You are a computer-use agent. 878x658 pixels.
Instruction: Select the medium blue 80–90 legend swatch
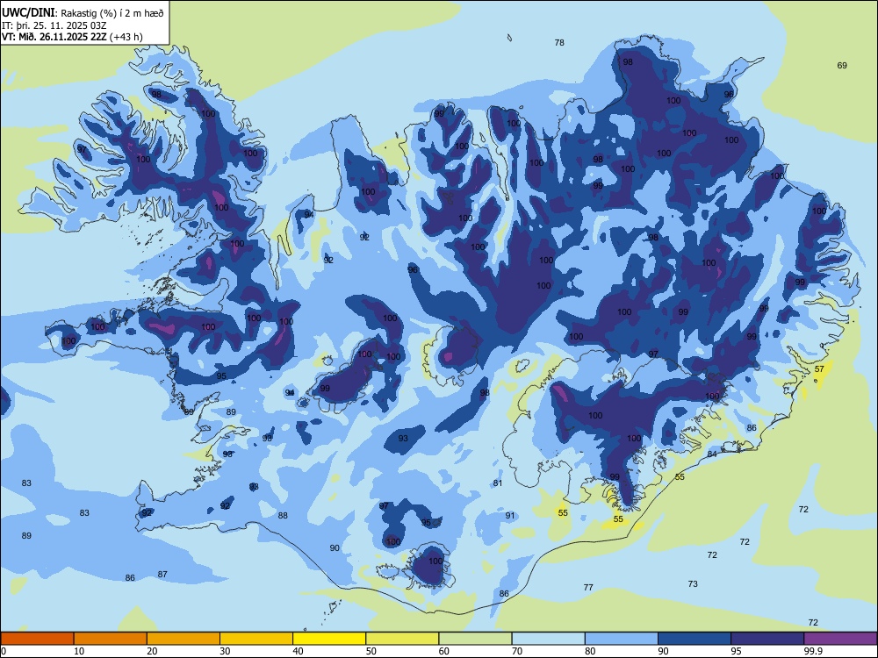622,639
